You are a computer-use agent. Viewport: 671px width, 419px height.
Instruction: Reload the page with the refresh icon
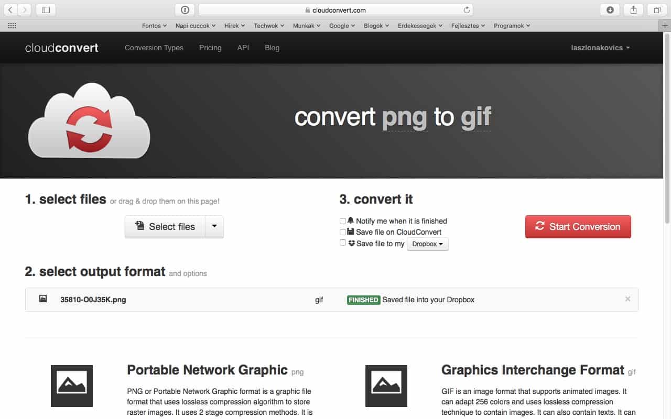pyautogui.click(x=467, y=10)
